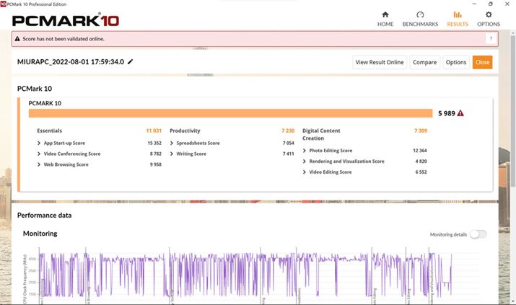Screen dimensions: 516x305
Task: Expand Photo Editing Score row
Action: click(x=305, y=151)
